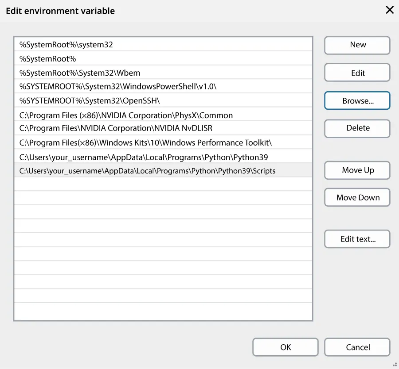Move the selected entry down
The height and width of the screenshot is (369, 399).
(x=357, y=197)
